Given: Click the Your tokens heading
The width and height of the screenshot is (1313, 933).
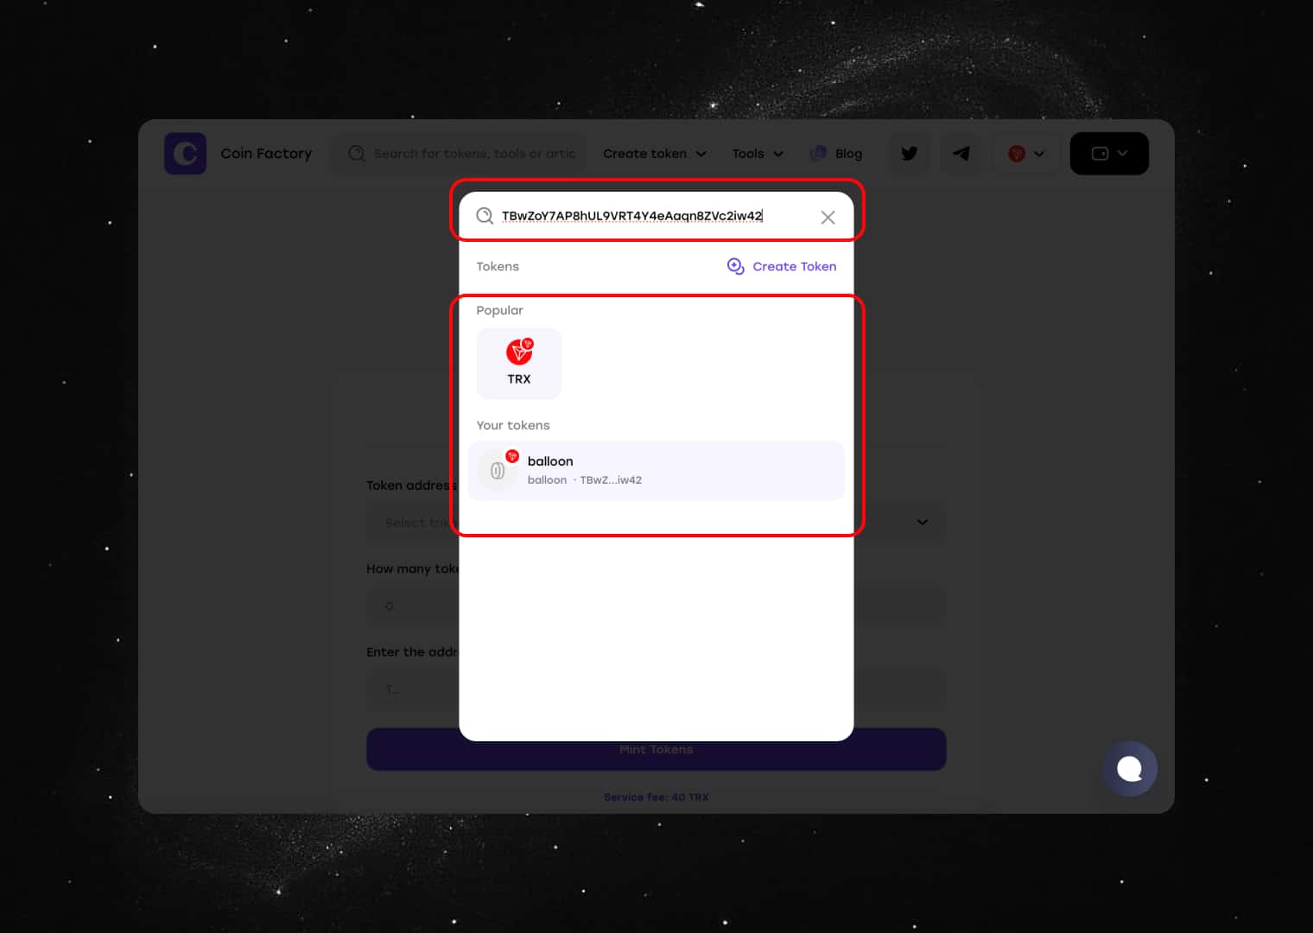Looking at the screenshot, I should 513,425.
